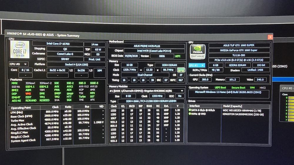The height and width of the screenshot is (165, 294).
Task: Select the WDC WD10EZEX-08WN4A0 [1 TB] drive row
Action: 229,110
